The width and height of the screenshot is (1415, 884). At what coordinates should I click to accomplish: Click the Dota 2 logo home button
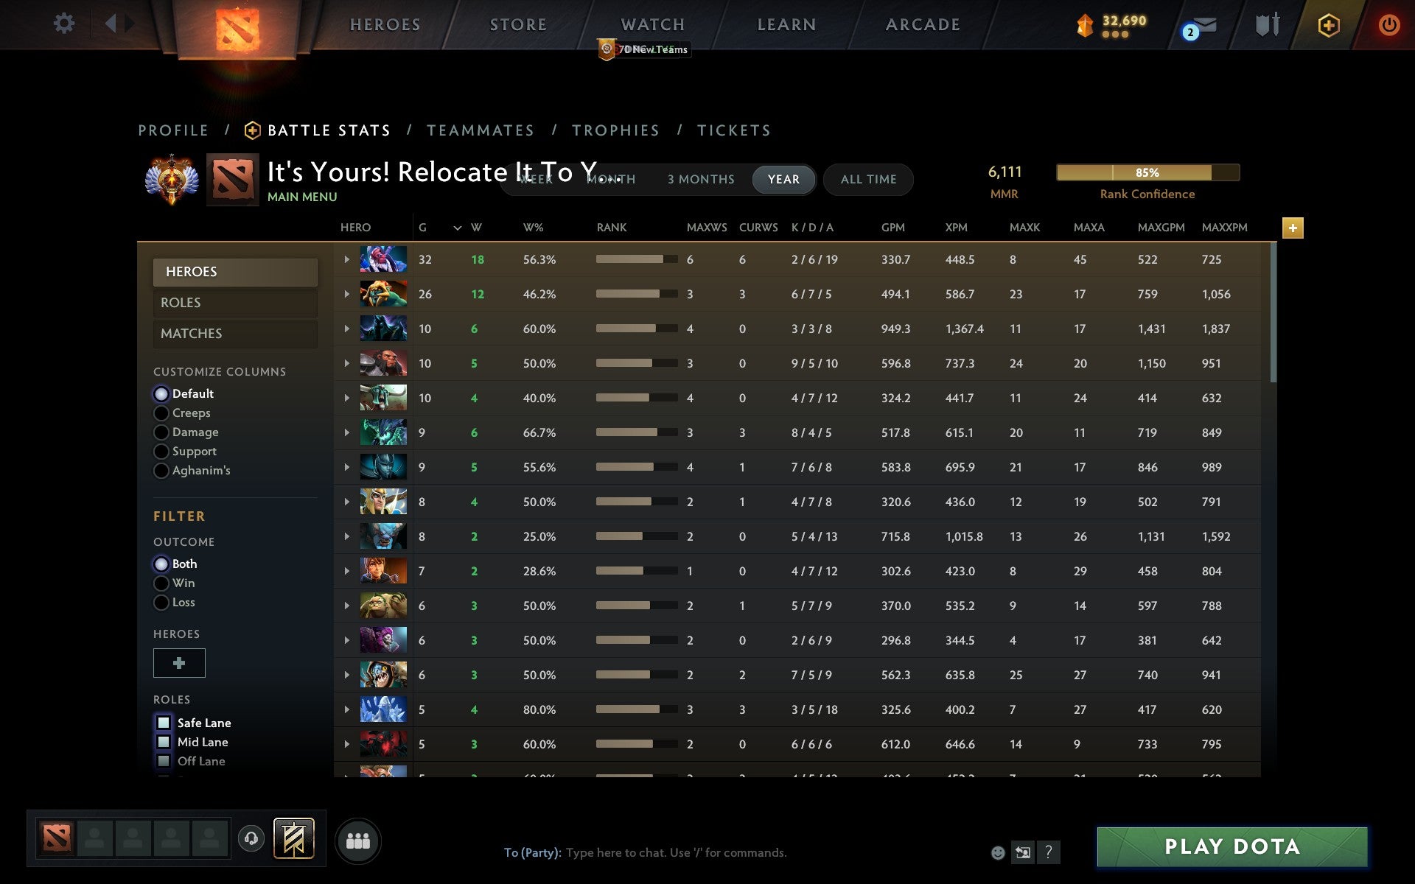click(x=237, y=29)
